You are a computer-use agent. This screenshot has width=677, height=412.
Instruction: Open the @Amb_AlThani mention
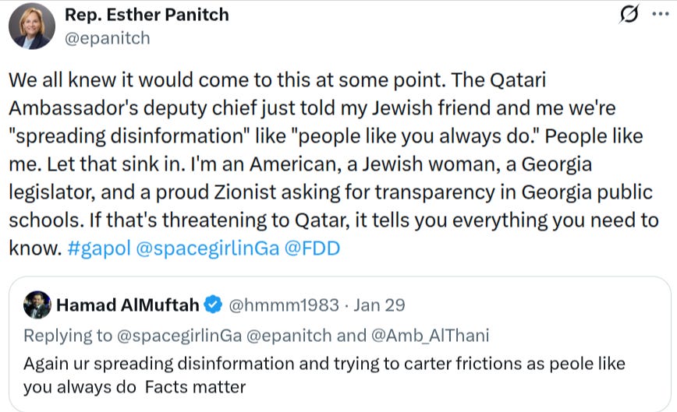pos(430,336)
